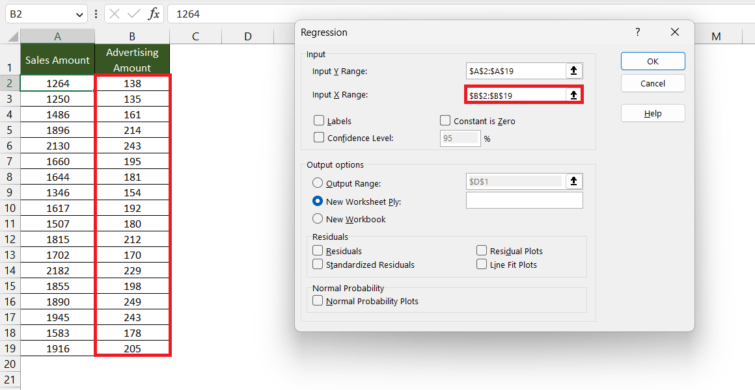
Task: Enable the Line Fit Plots checkbox
Action: [x=482, y=264]
